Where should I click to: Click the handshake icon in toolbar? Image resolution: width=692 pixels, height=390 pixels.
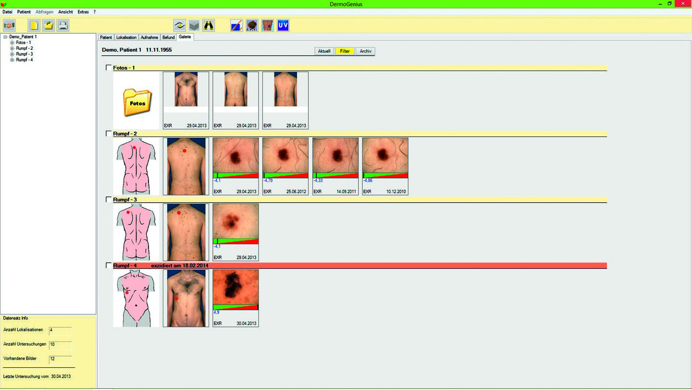(9, 25)
